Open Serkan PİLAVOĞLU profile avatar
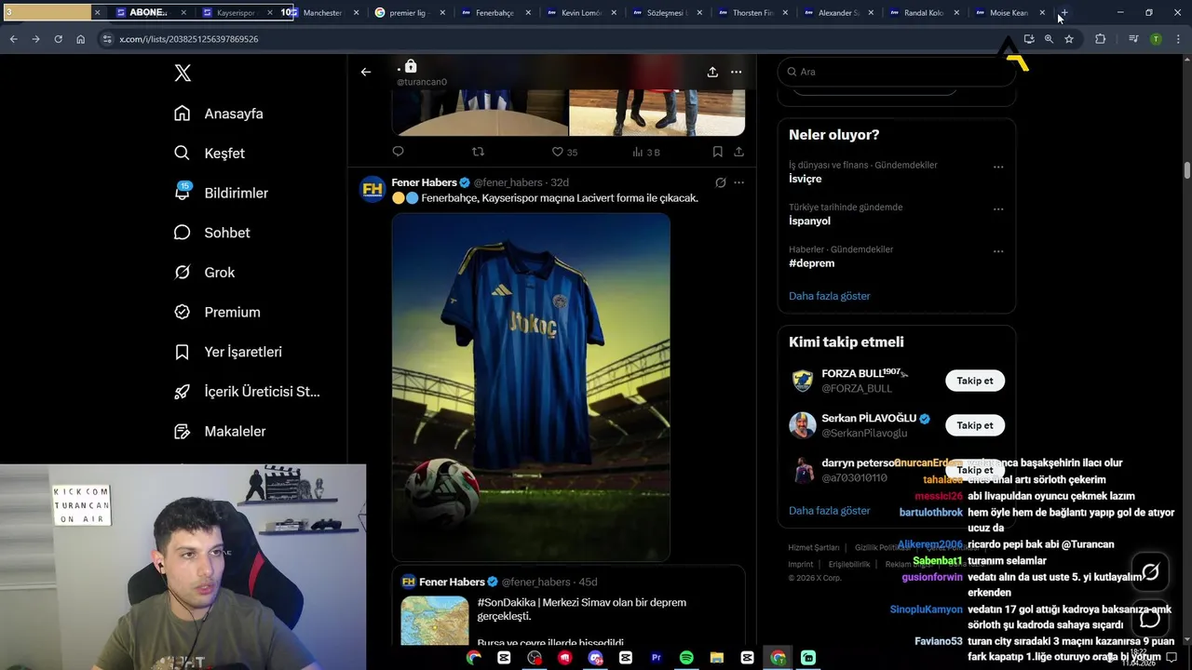This screenshot has height=670, width=1192. point(803,425)
